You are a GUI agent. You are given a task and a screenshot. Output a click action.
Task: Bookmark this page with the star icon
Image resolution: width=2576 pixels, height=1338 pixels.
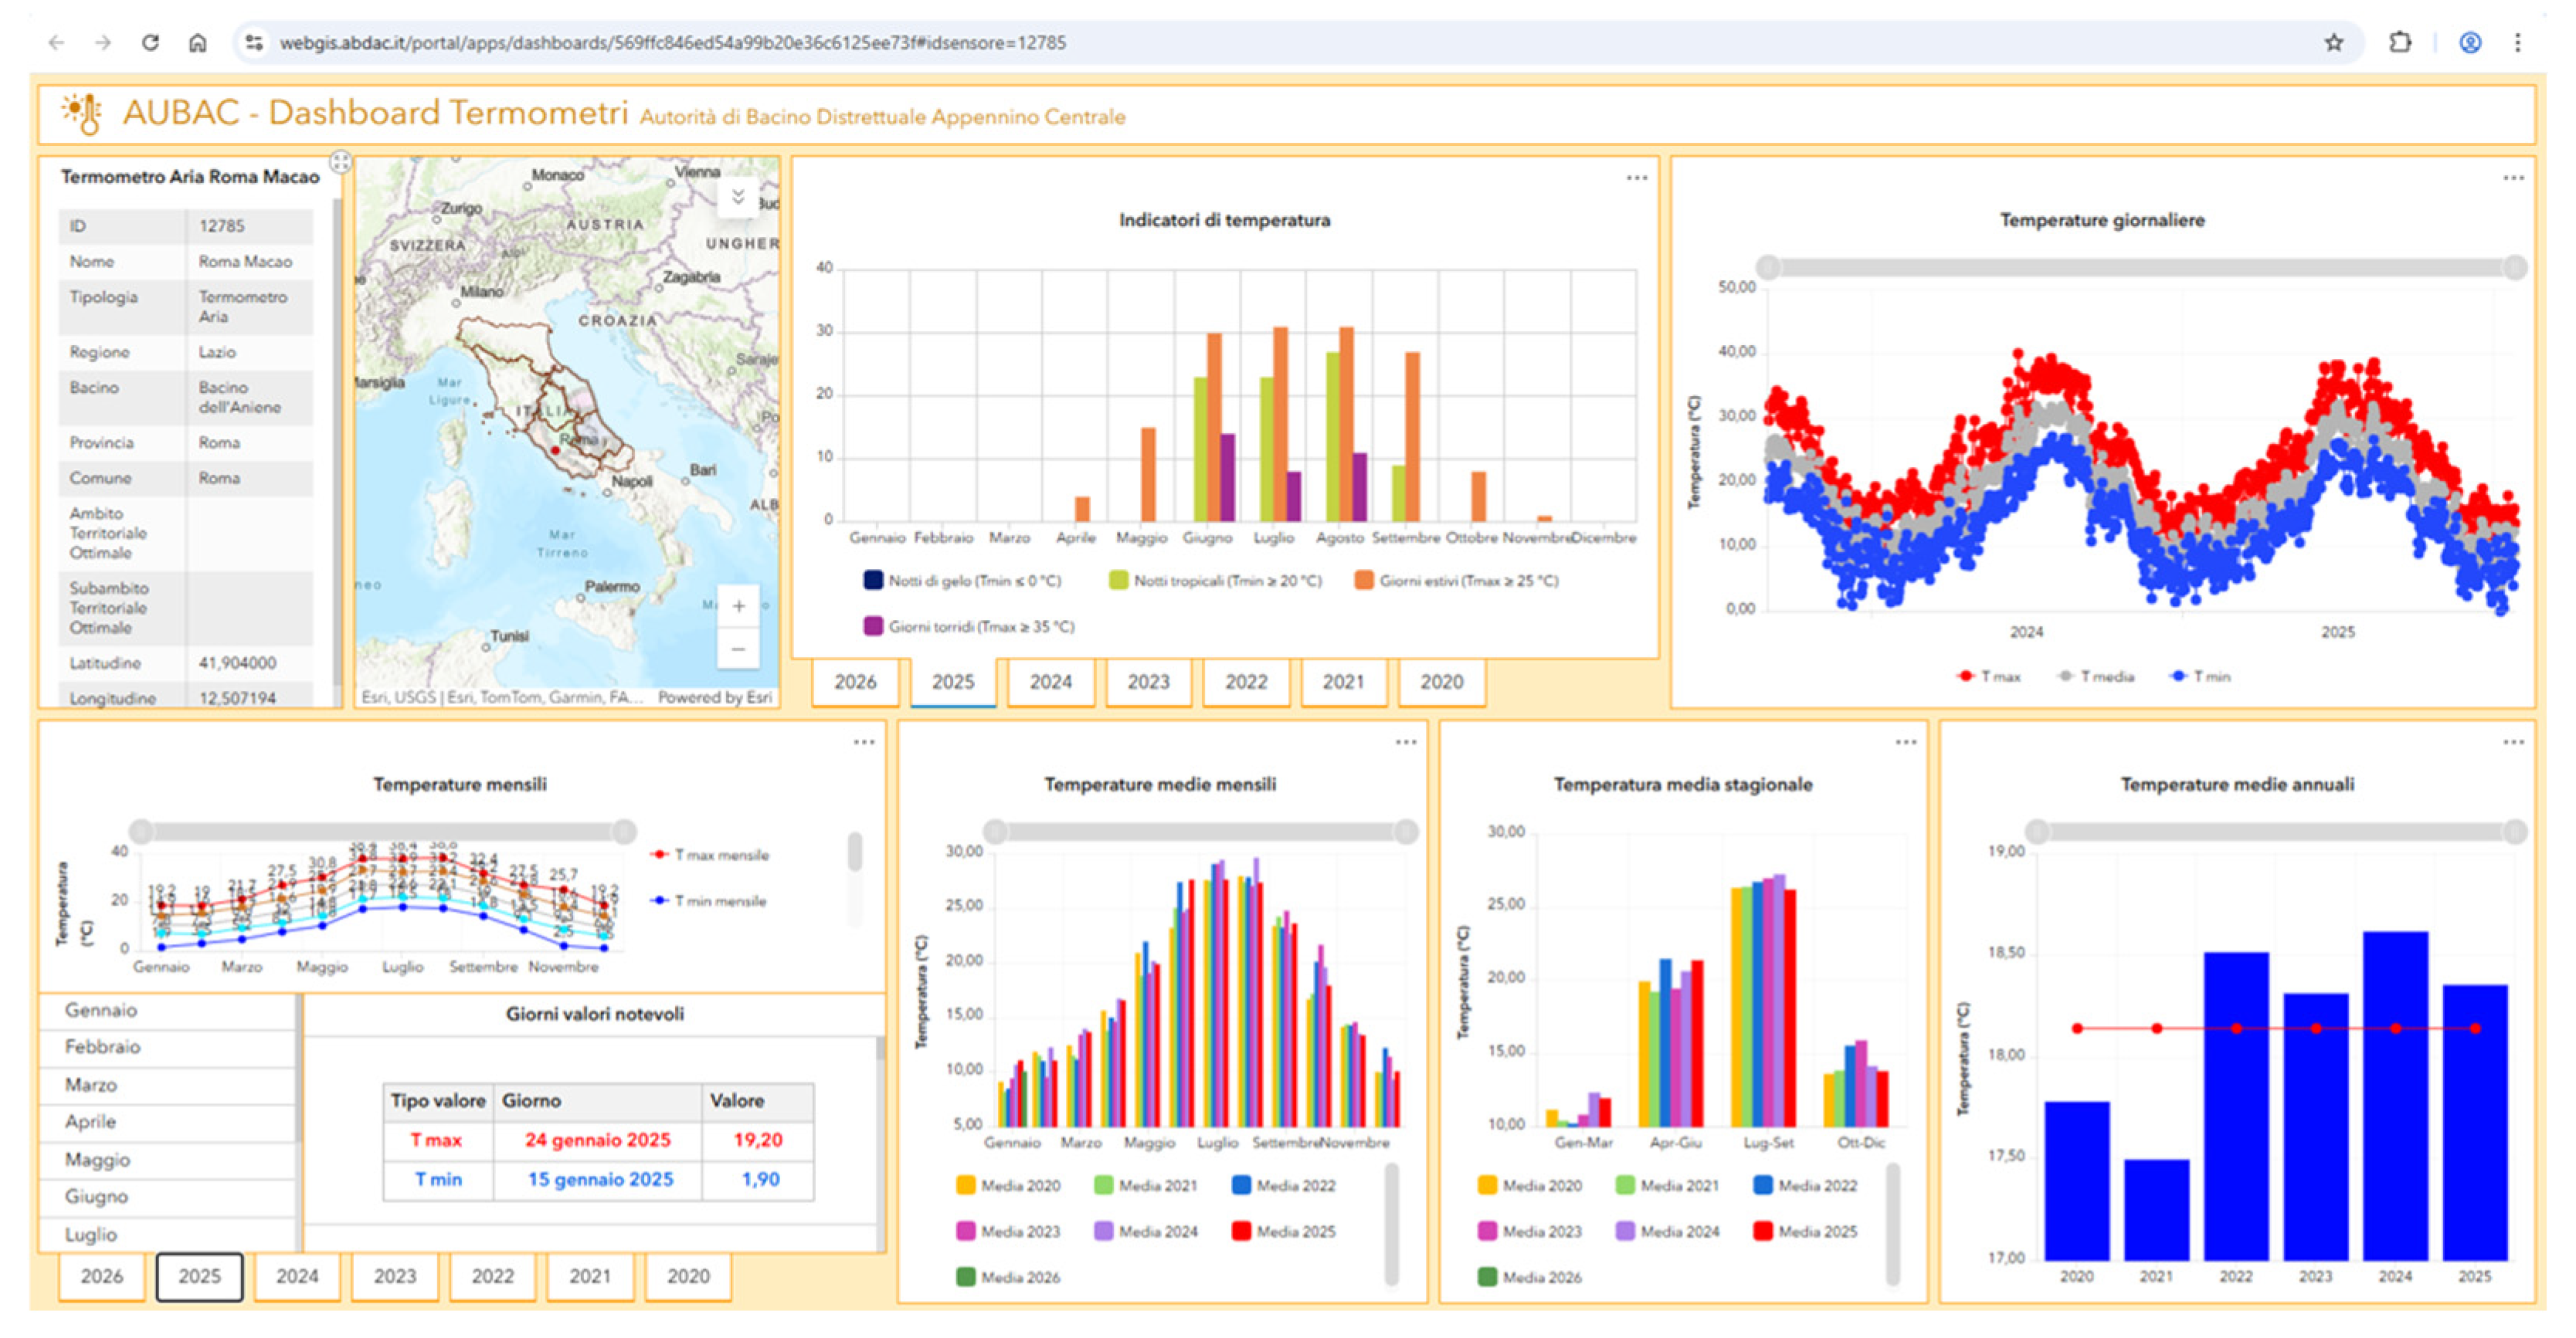(2334, 42)
